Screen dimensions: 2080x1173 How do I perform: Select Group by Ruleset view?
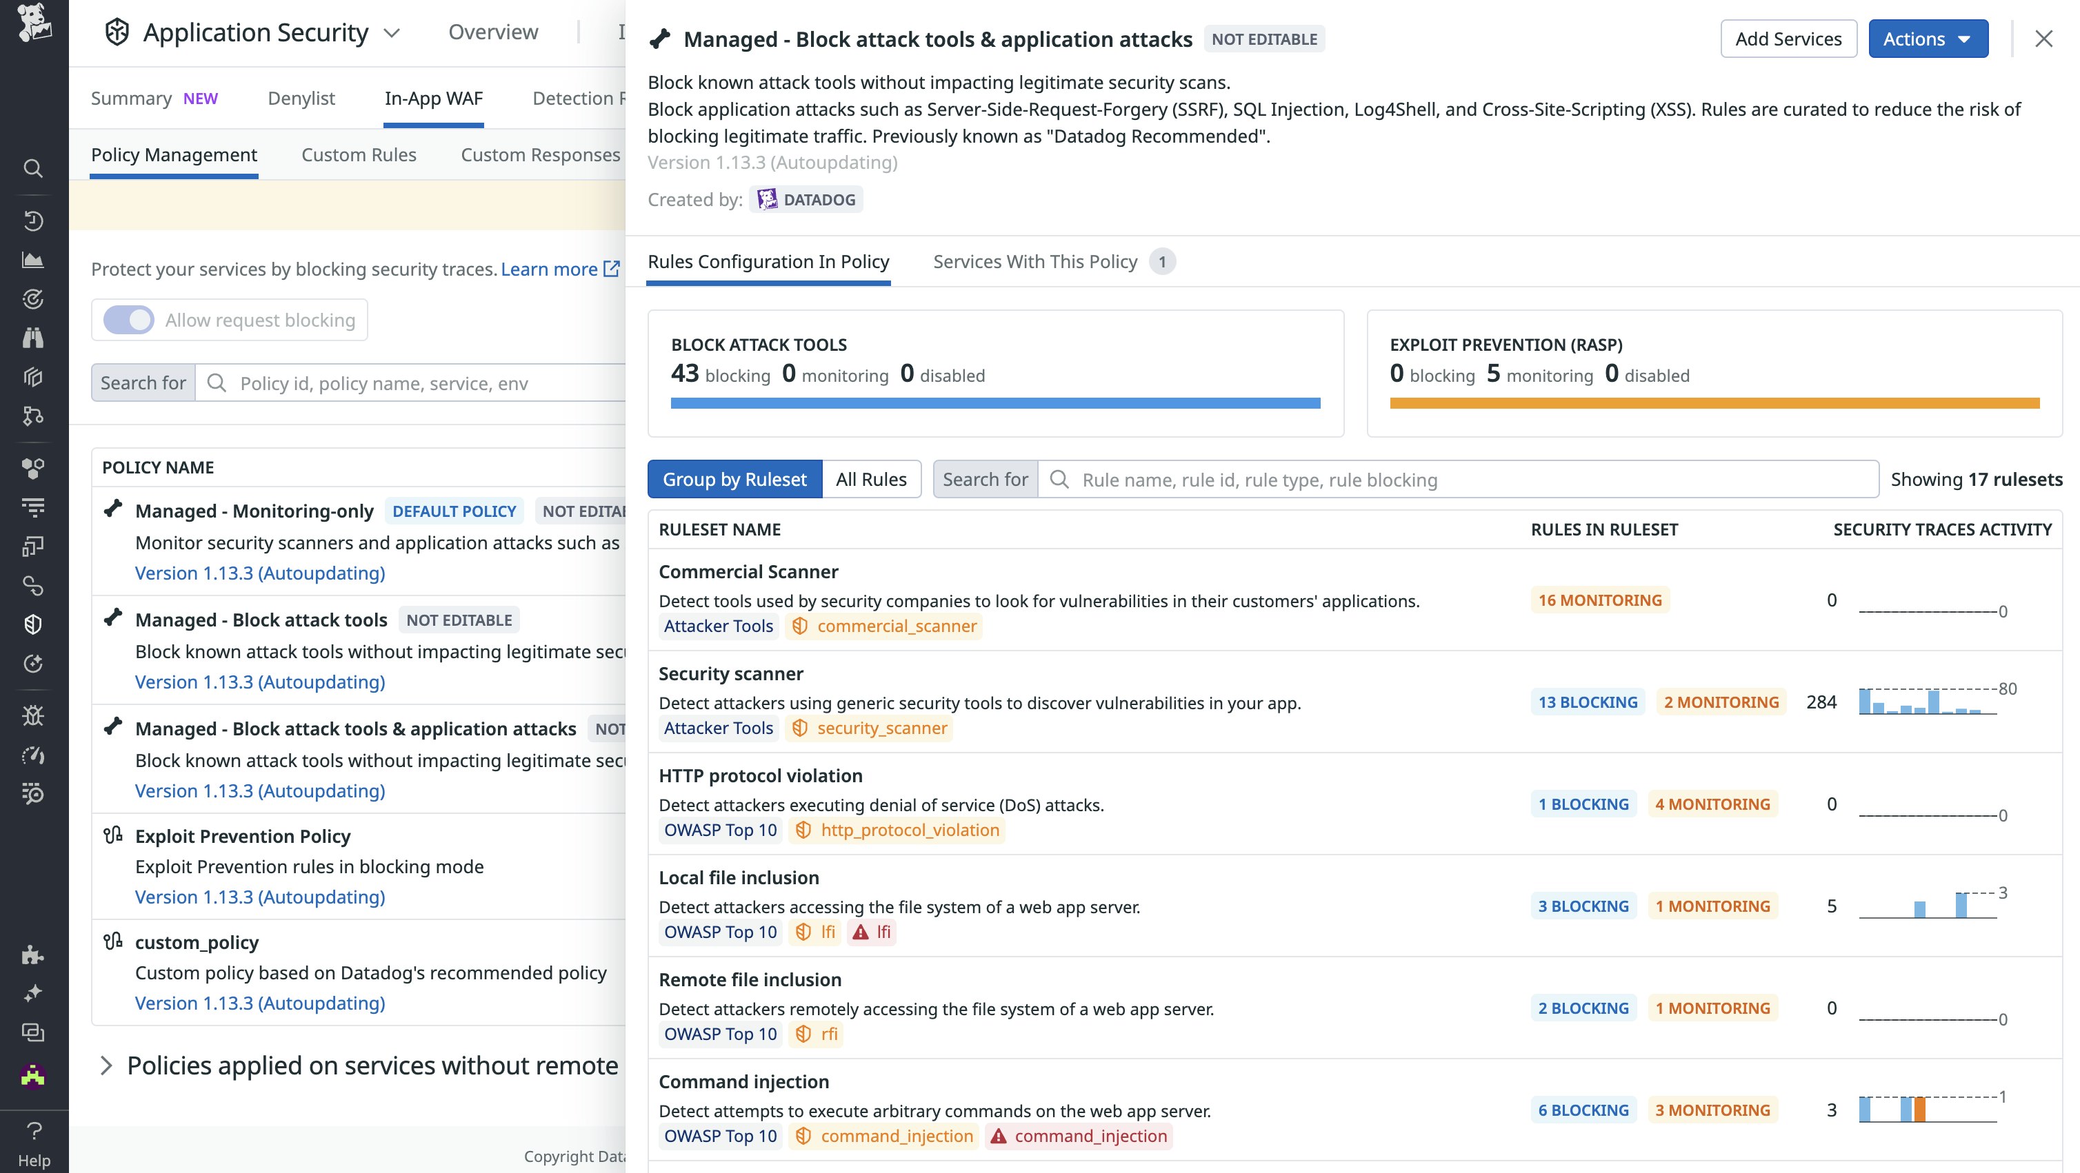coord(734,479)
